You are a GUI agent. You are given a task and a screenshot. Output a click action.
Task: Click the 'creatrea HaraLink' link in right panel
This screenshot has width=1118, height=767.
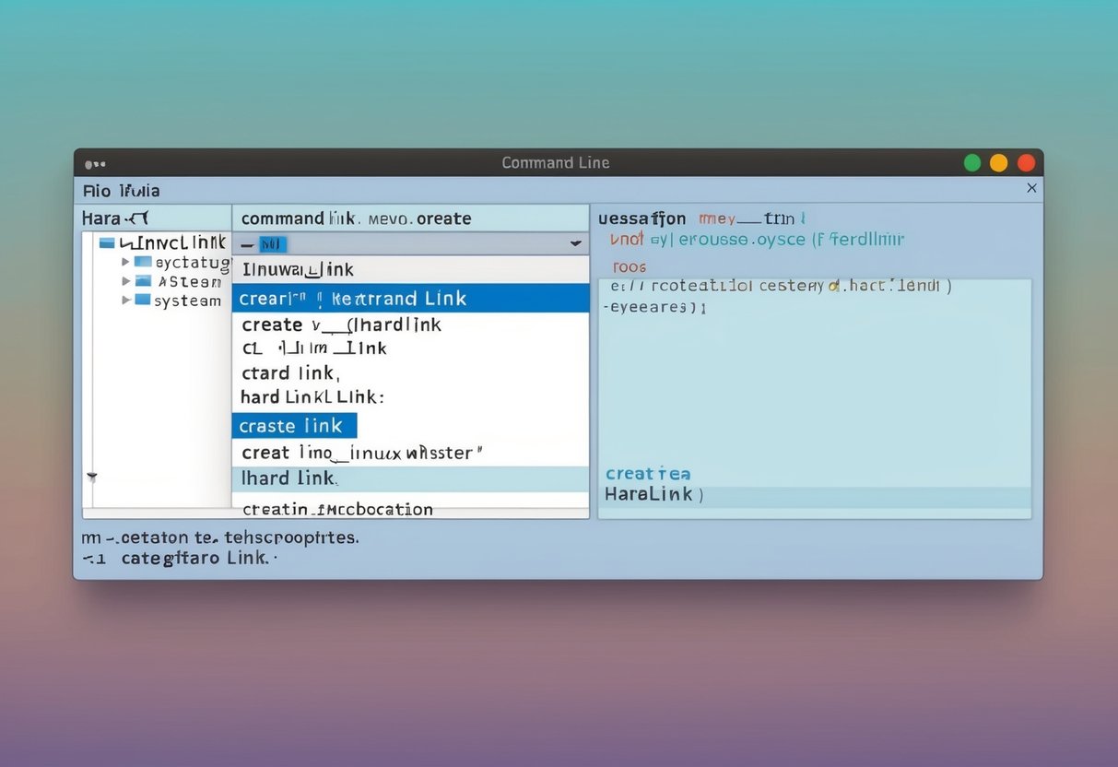point(648,483)
